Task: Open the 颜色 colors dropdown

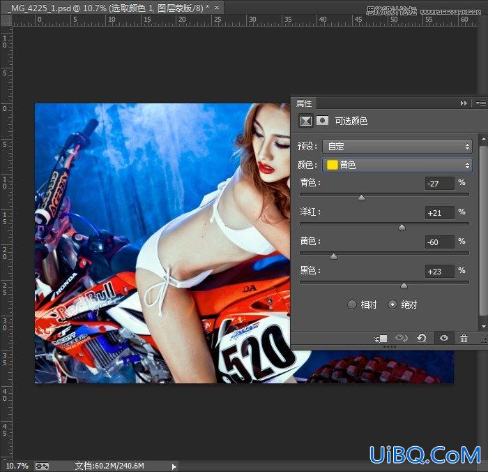Action: coord(397,165)
